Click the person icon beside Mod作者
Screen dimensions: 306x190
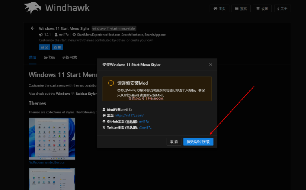[104, 109]
